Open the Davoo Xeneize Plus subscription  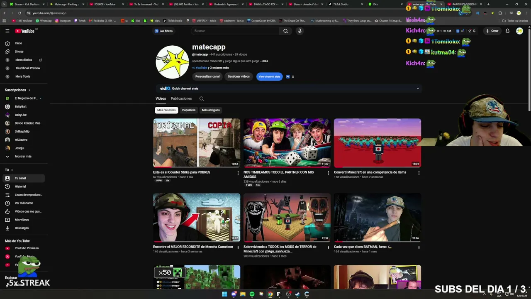point(23,123)
